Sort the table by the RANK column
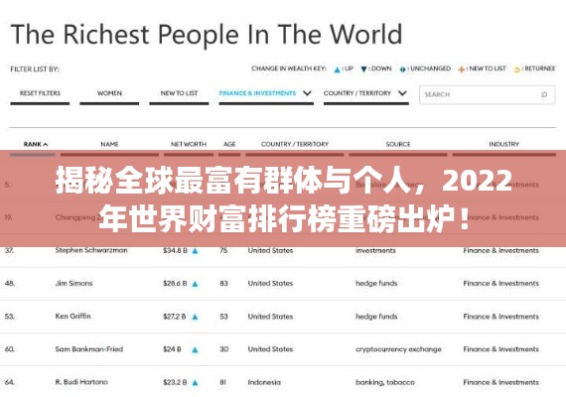 pos(36,144)
